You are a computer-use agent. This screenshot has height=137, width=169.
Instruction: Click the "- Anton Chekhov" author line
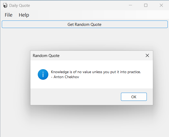tap(65, 77)
